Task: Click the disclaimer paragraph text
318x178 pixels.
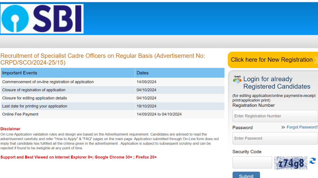Action: (x=110, y=141)
